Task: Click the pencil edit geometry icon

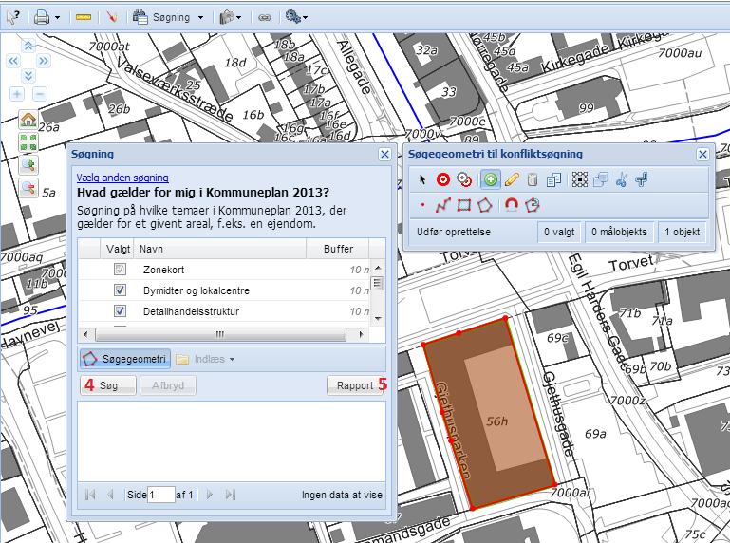Action: [x=512, y=178]
